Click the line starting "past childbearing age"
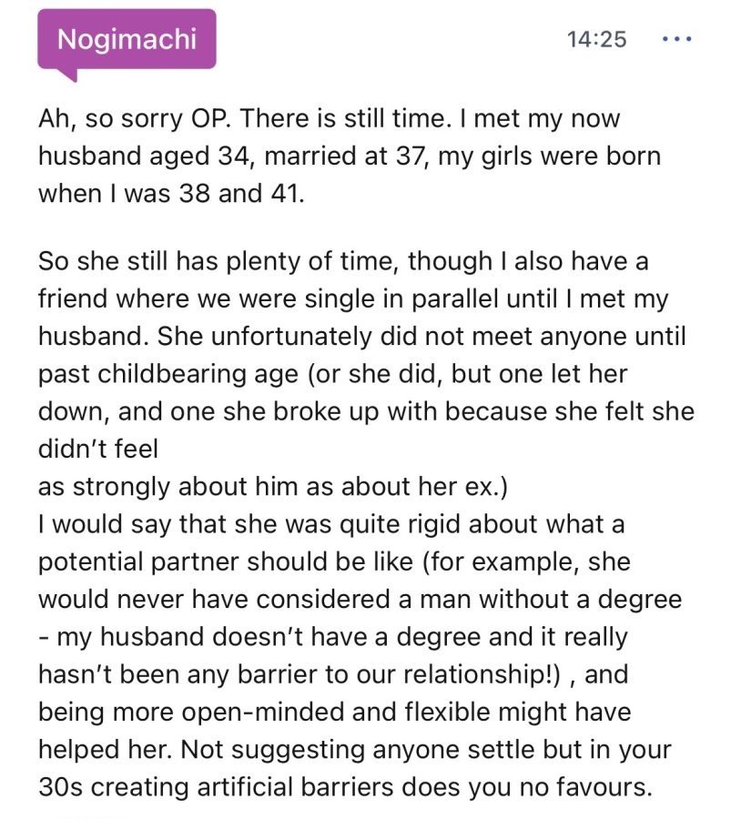 tap(332, 374)
